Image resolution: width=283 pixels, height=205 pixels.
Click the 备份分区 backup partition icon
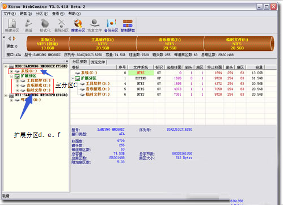tap(111, 26)
